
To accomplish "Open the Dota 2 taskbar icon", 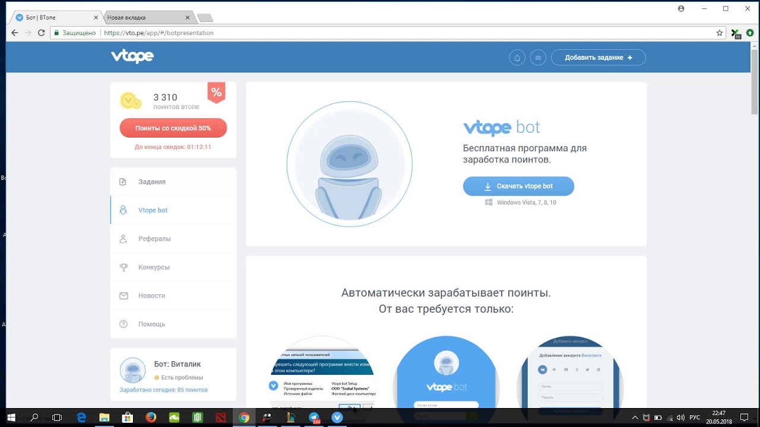I will 220,418.
